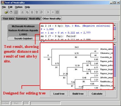The width and height of the screenshot is (121, 106).
Task: Click the Open file folder icon
Action: click(x=6, y=12)
